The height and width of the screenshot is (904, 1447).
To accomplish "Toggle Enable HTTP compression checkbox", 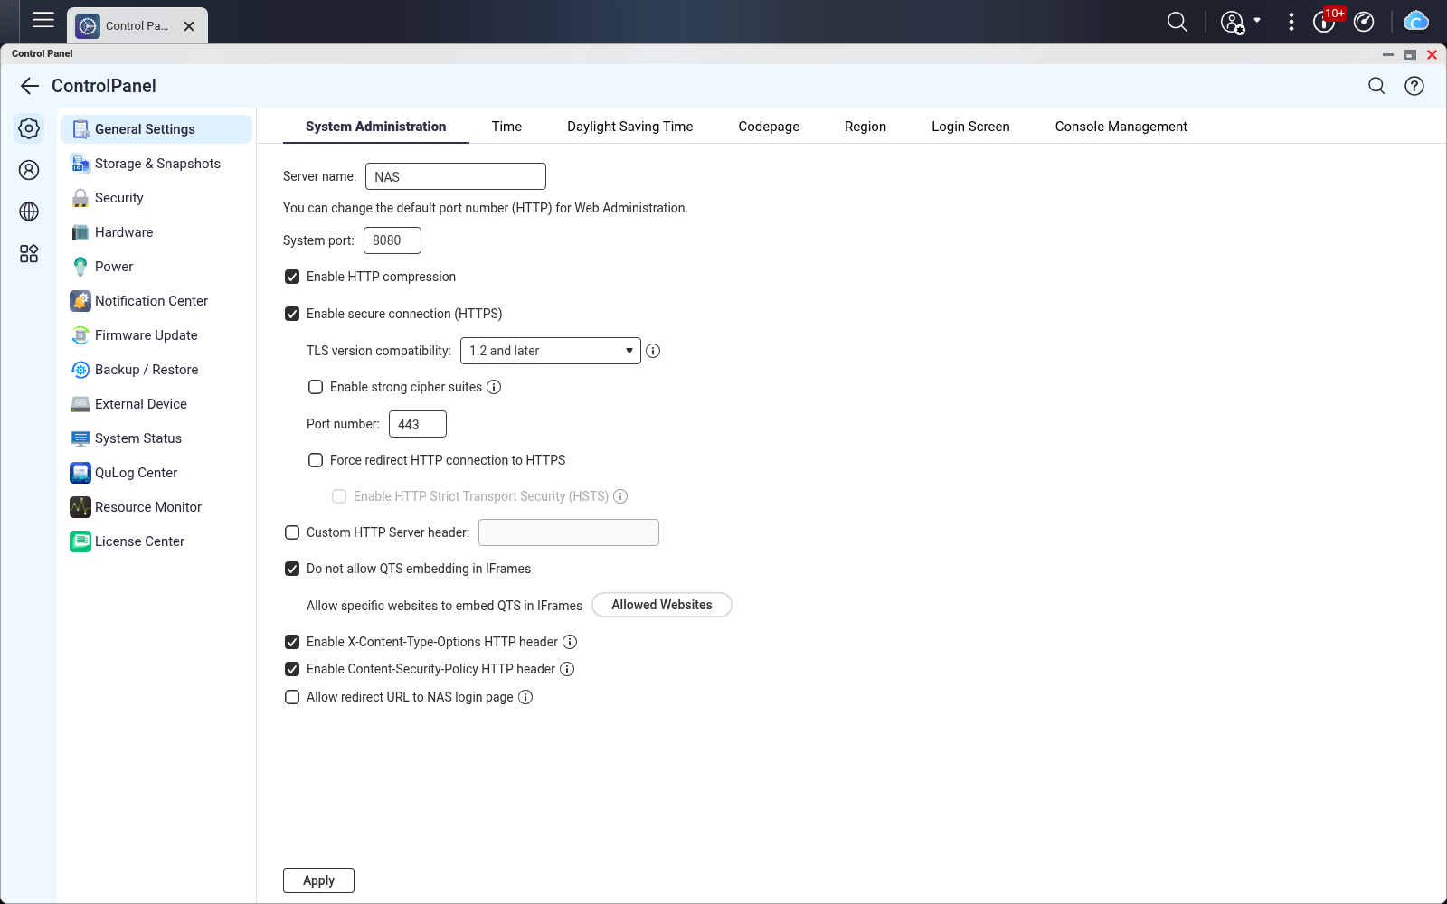I will pyautogui.click(x=292, y=277).
